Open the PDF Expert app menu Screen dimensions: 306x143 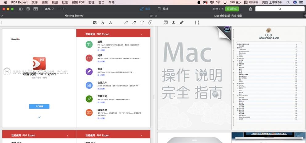[19, 2]
